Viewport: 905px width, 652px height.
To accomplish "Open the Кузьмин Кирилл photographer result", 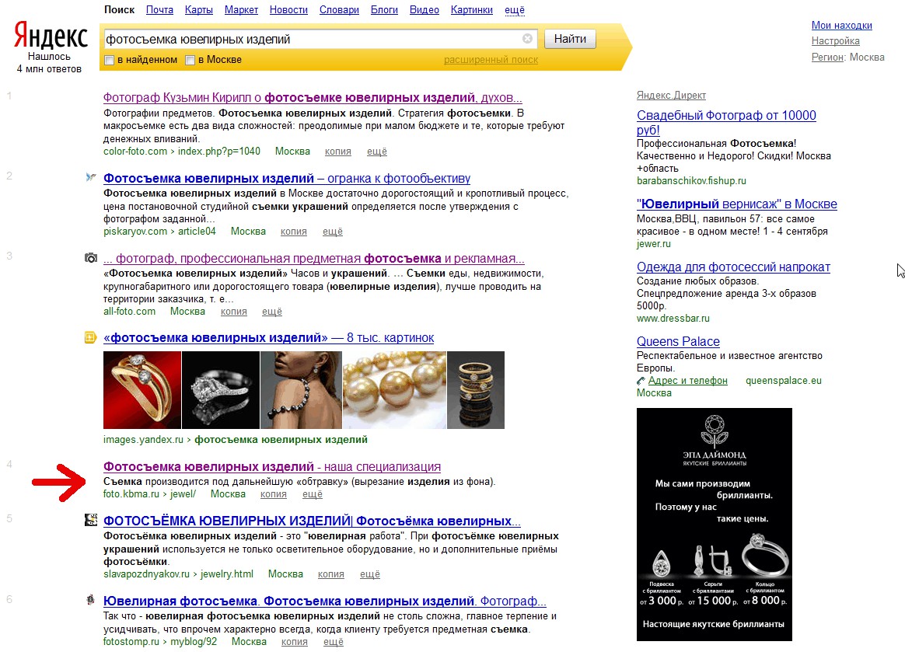I will (x=313, y=97).
